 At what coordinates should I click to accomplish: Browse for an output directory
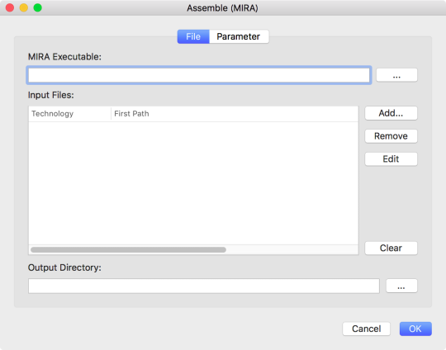[401, 286]
